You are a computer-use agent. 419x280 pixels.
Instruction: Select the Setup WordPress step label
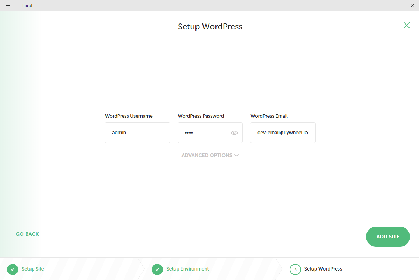(323, 269)
